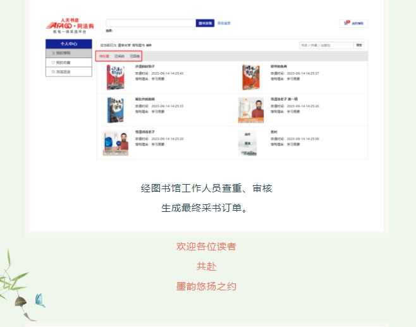Open the blue ink-painting book cover

click(116, 110)
